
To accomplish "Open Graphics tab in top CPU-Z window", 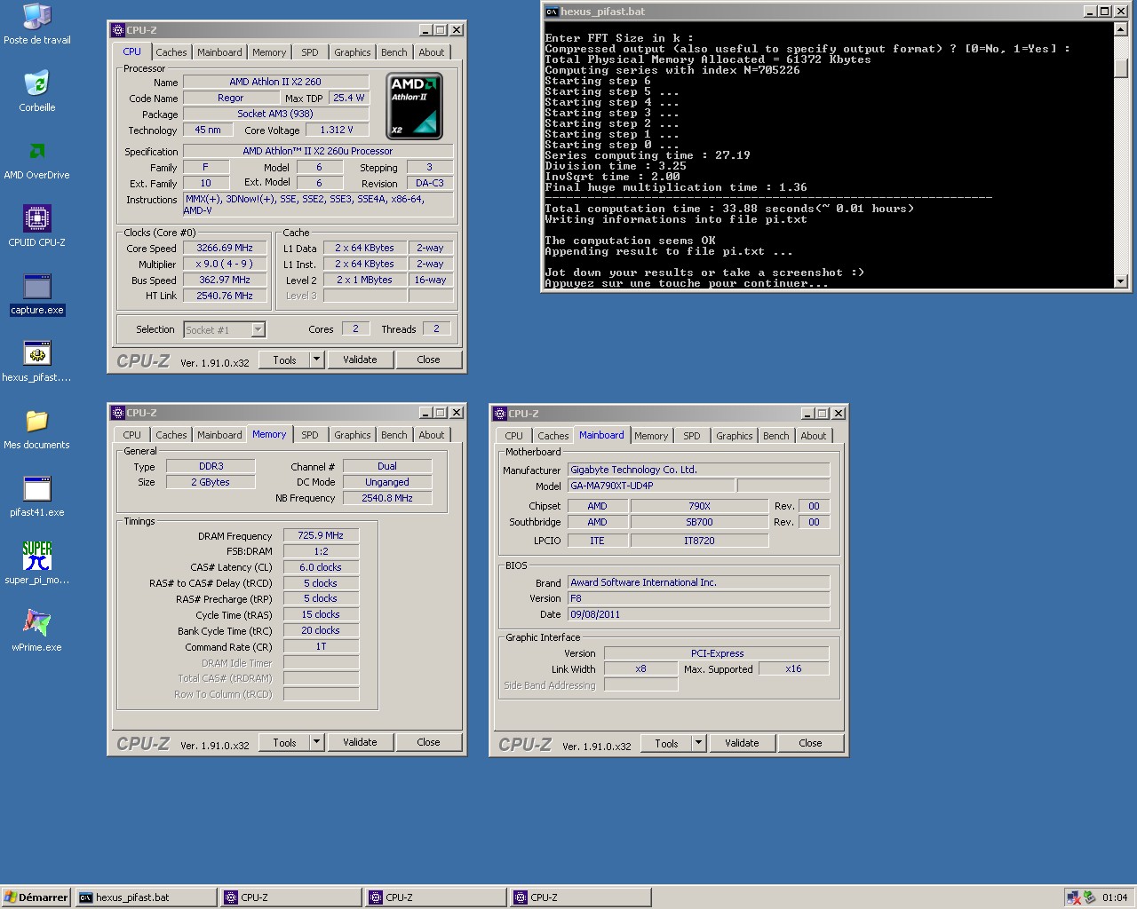I will pos(353,52).
